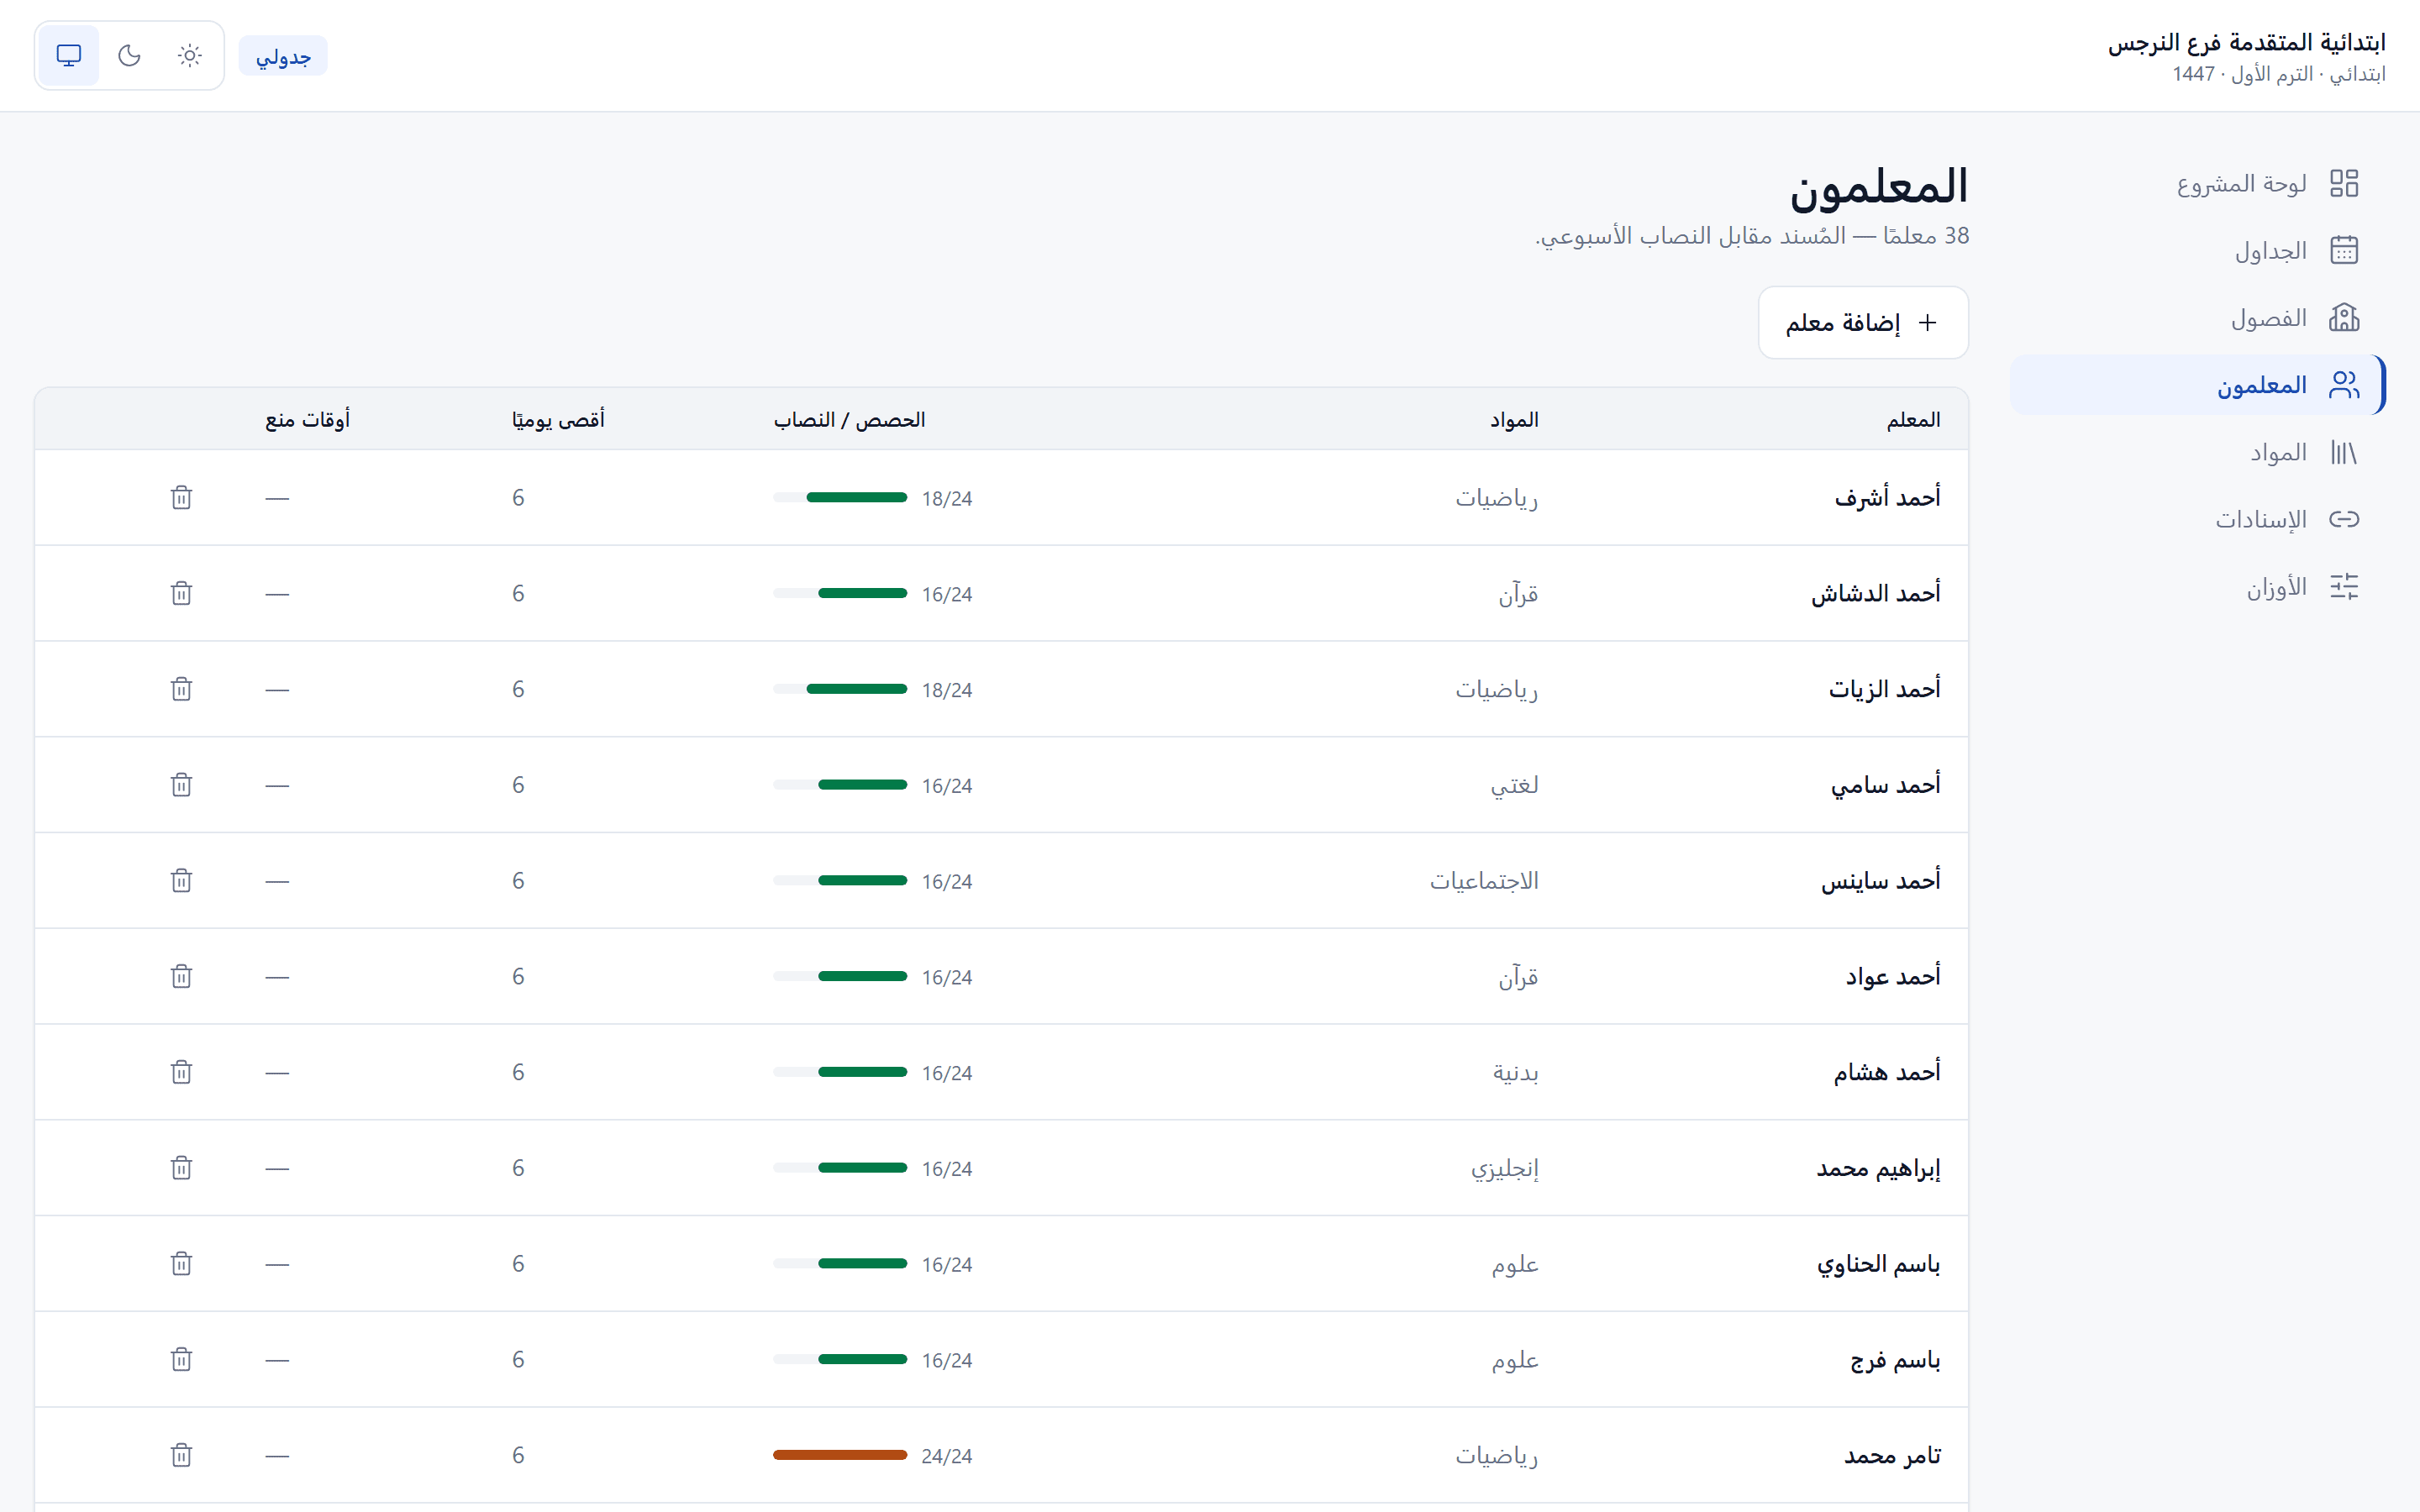
Task: Click the لوحة المشروع dashboard grid icon
Action: [x=2344, y=183]
